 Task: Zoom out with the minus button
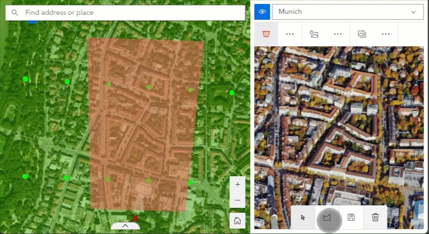[x=237, y=200]
